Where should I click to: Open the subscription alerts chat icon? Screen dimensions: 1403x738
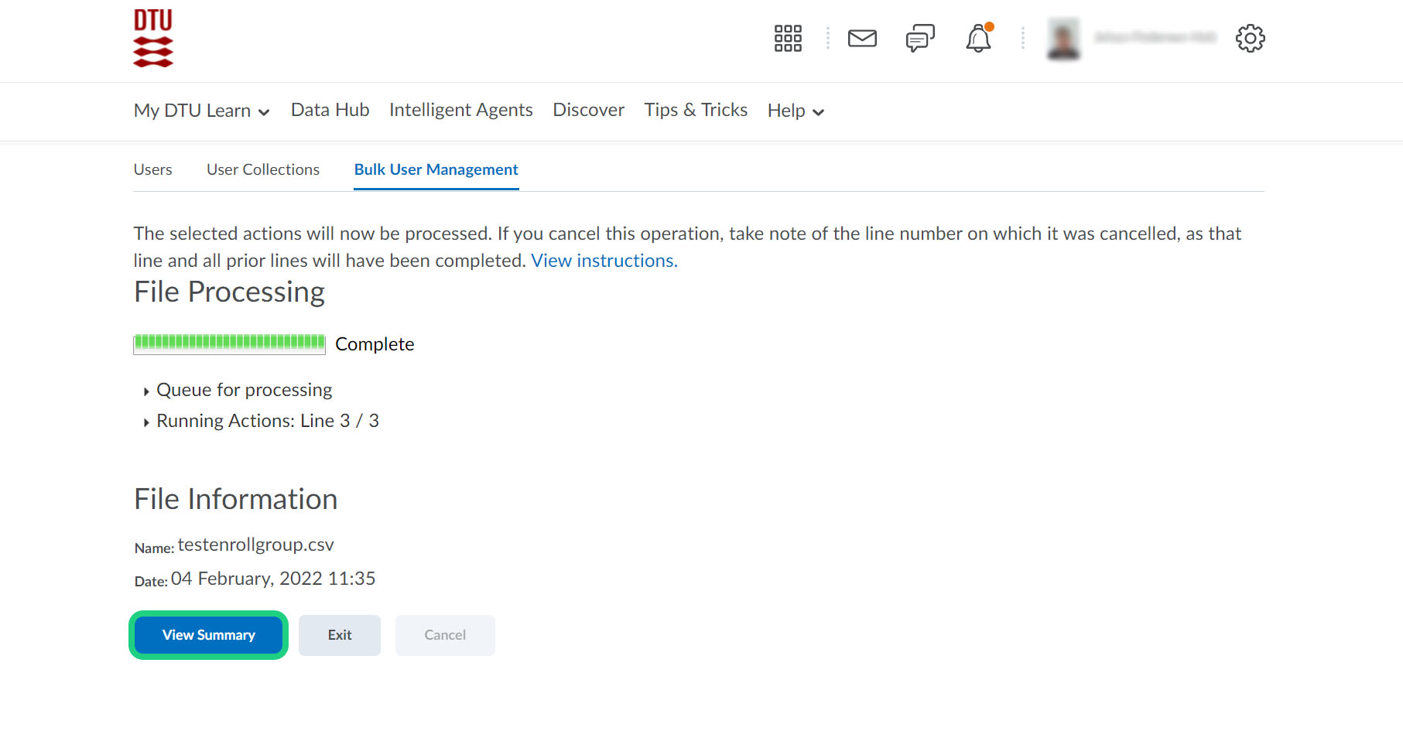[x=920, y=38]
